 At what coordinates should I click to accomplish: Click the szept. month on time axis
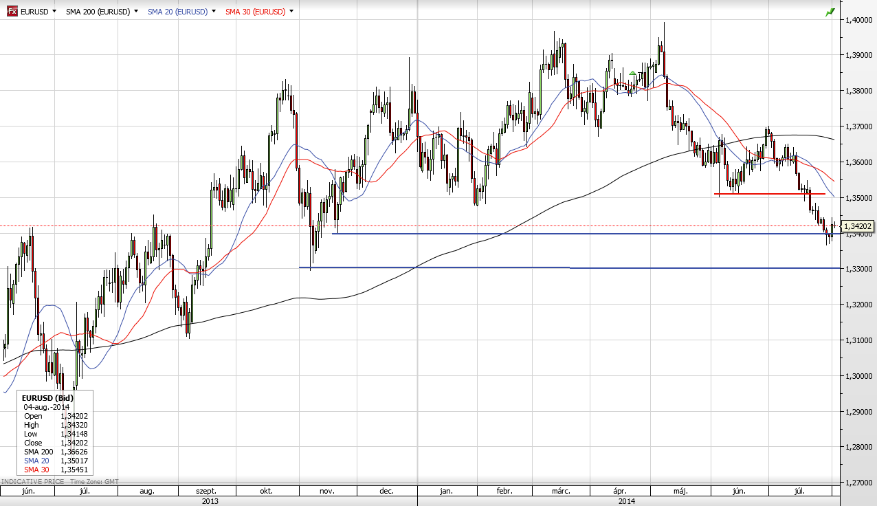tap(206, 492)
